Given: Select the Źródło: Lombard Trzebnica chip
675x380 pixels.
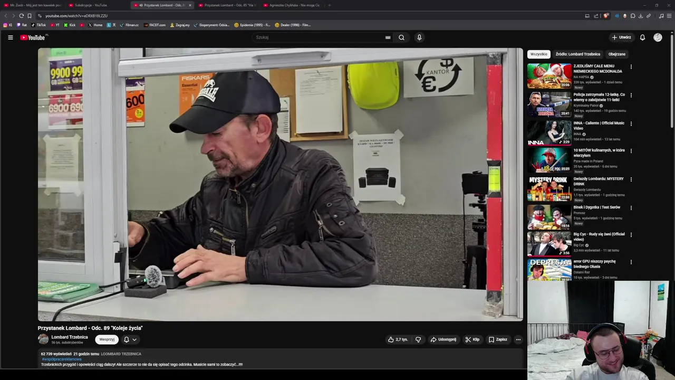Looking at the screenshot, I should coord(577,54).
